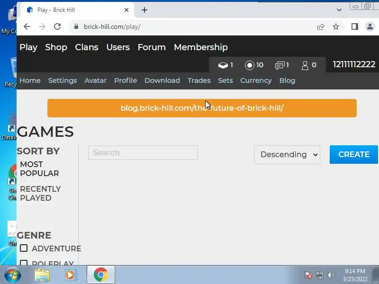Click the Brick Hill tab favicon
The image size is (379, 284).
coord(30,10)
